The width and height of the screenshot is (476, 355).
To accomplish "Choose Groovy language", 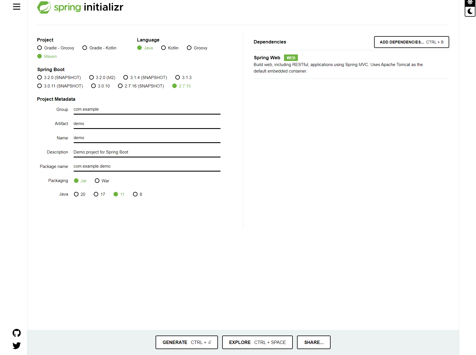I will point(197,48).
